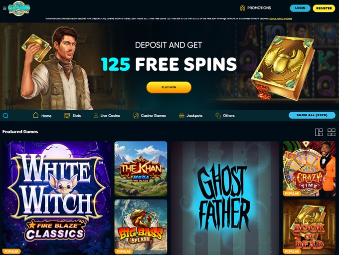Open the White Witch game thumbnail
The image size is (339, 255).
(x=57, y=198)
